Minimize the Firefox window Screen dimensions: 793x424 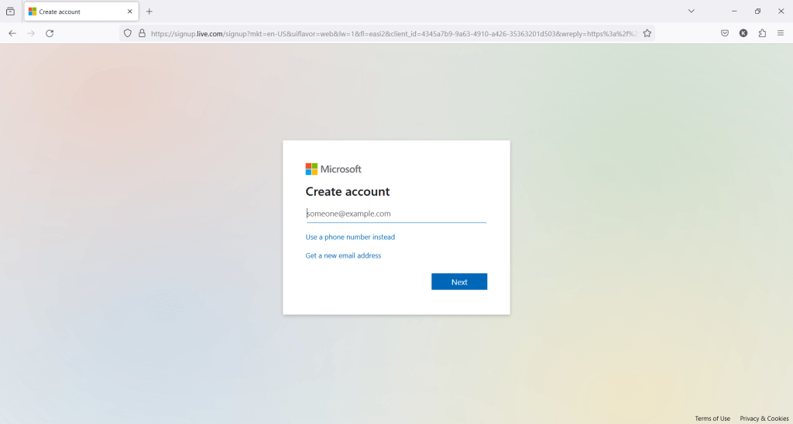pos(734,11)
